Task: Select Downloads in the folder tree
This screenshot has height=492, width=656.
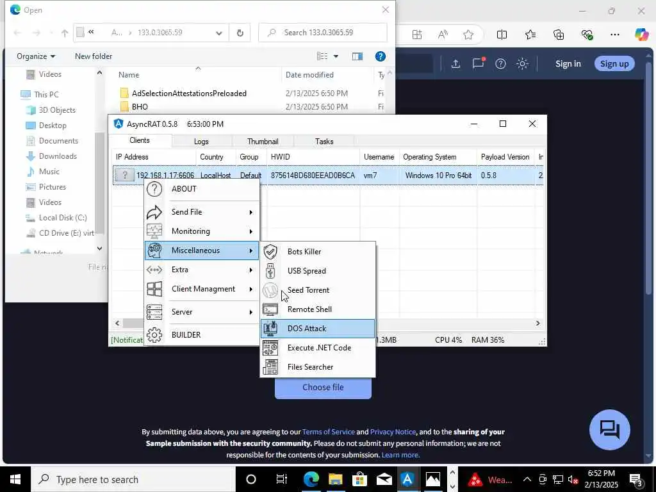Action: [x=58, y=156]
